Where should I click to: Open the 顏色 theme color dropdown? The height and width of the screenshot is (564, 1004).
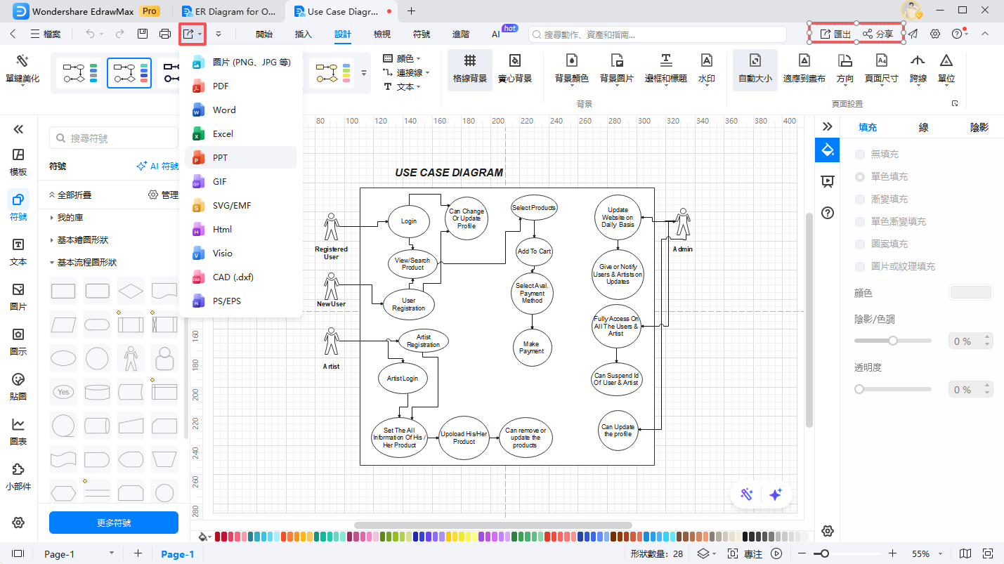(x=404, y=58)
